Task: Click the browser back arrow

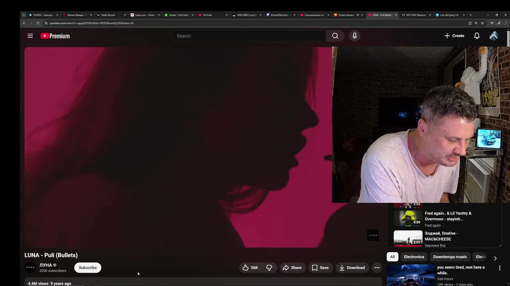Action: click(x=24, y=23)
